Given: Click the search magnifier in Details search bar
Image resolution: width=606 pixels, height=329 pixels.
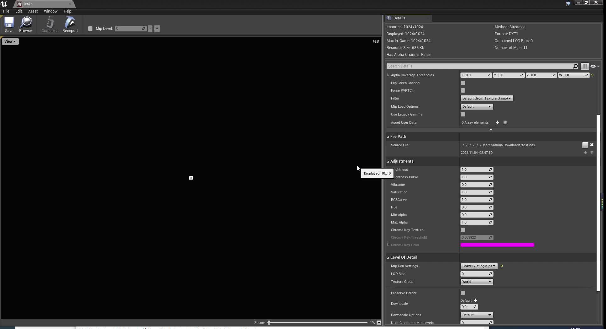Looking at the screenshot, I should point(575,66).
